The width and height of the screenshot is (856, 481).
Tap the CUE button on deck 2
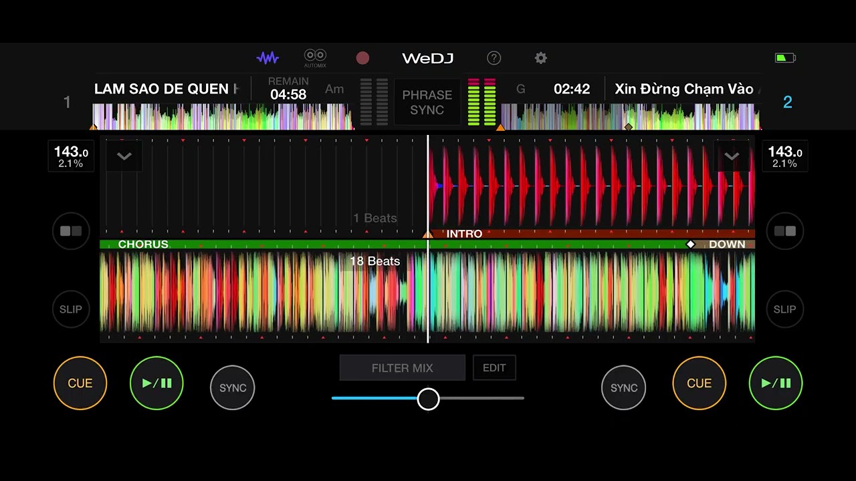coord(700,383)
